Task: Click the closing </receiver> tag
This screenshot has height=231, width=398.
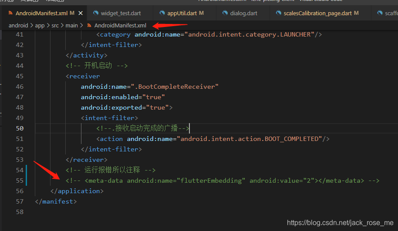Action: (86, 160)
